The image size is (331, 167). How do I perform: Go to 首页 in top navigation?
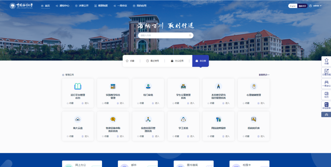[45, 6]
